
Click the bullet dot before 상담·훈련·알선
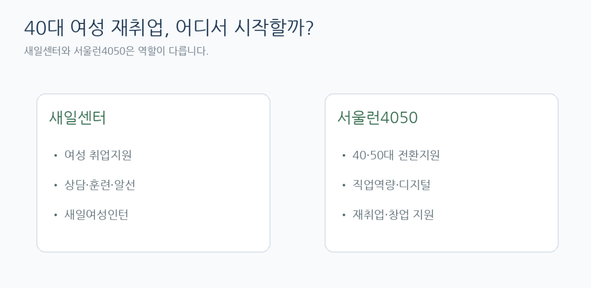pos(56,185)
